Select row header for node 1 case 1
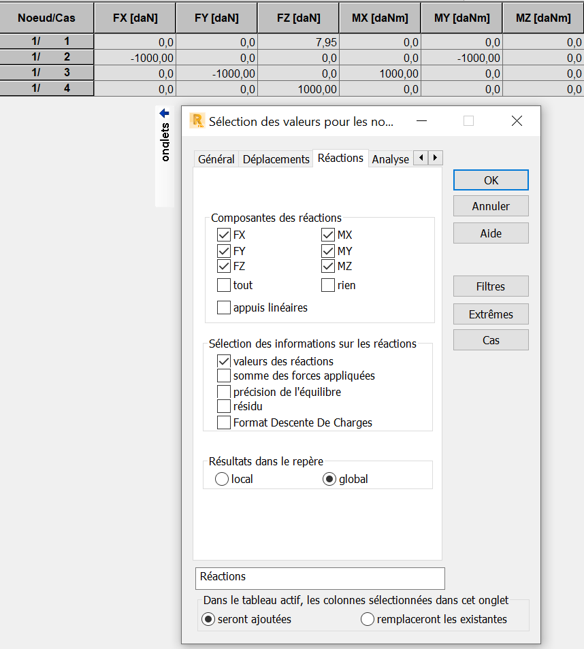Screen dimensions: 584x649 point(47,41)
